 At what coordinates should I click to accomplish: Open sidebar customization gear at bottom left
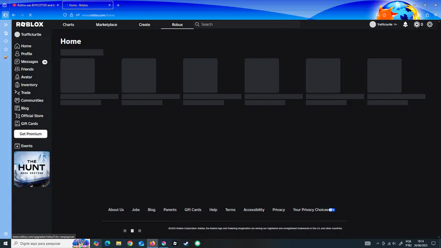point(6,234)
